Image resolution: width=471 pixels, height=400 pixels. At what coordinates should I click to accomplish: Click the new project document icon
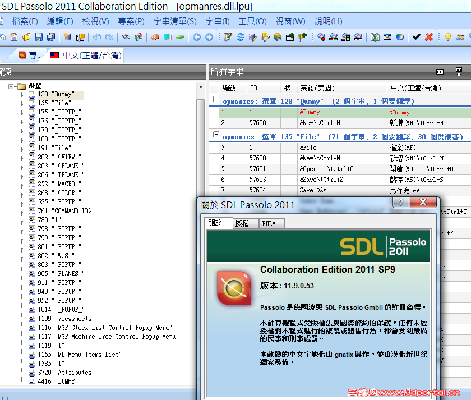click(14, 37)
